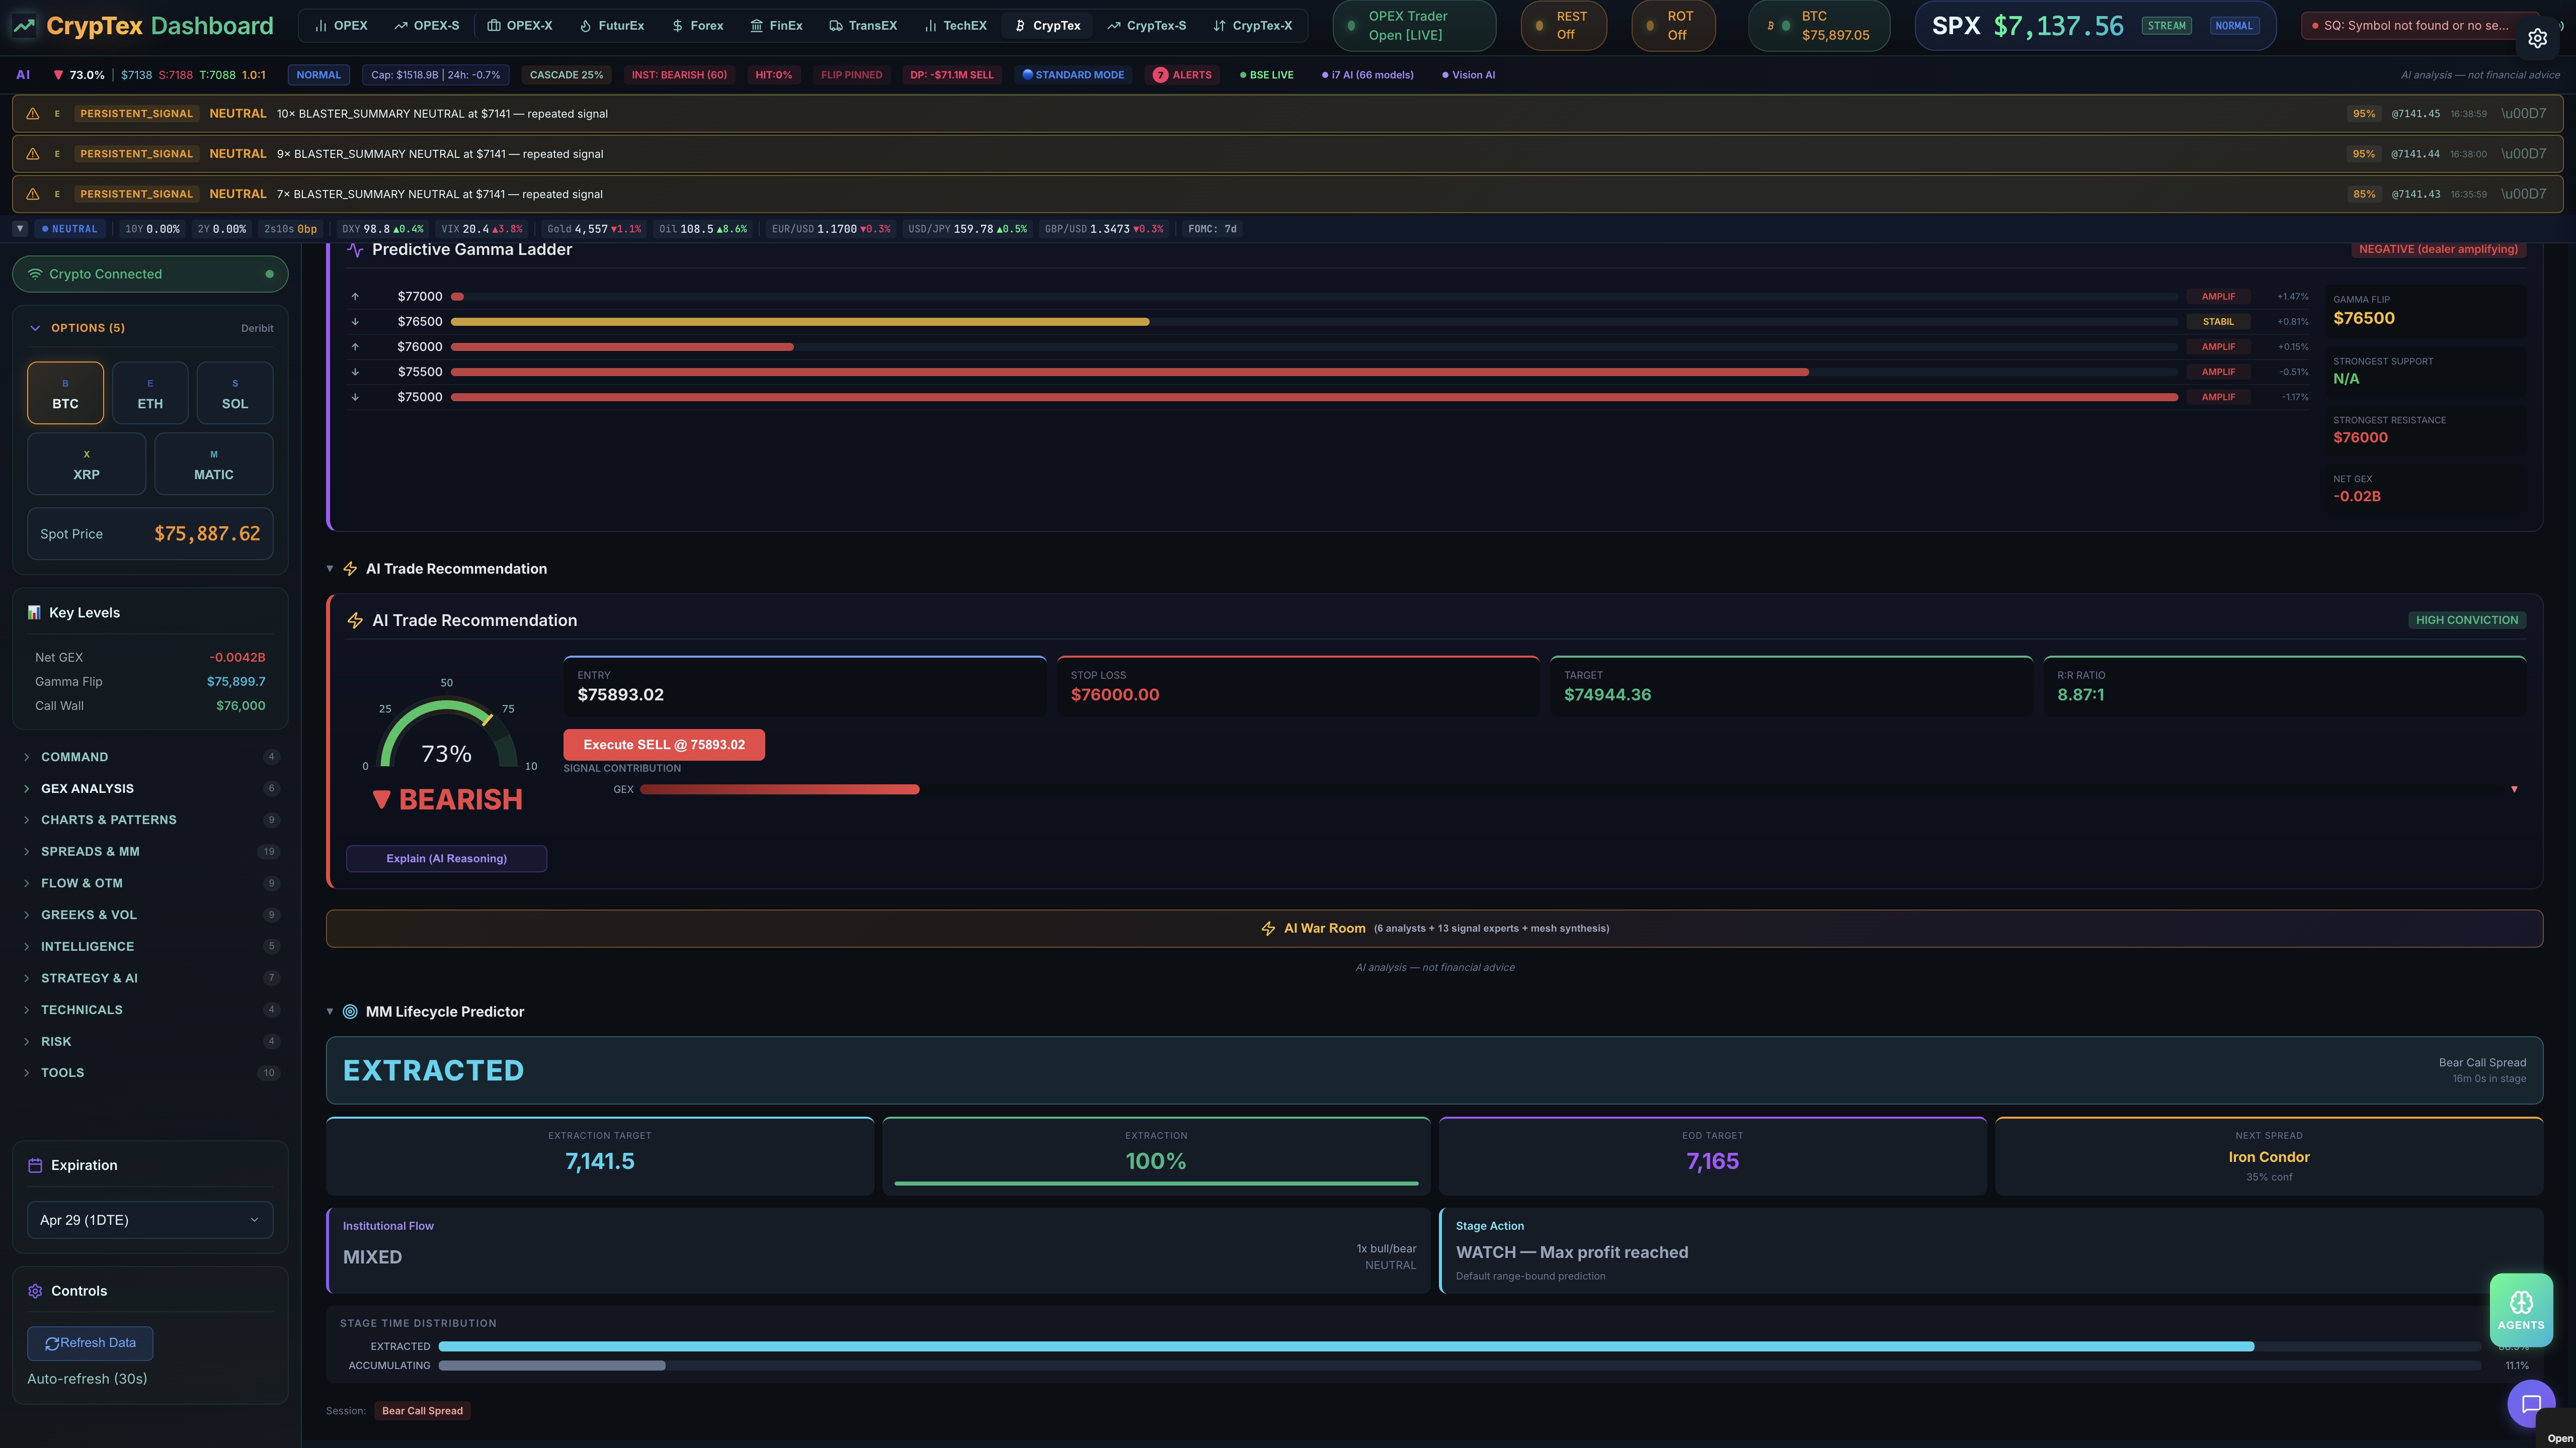The image size is (2576, 1448).
Task: Toggle the ROT Off switch
Action: point(1673,26)
